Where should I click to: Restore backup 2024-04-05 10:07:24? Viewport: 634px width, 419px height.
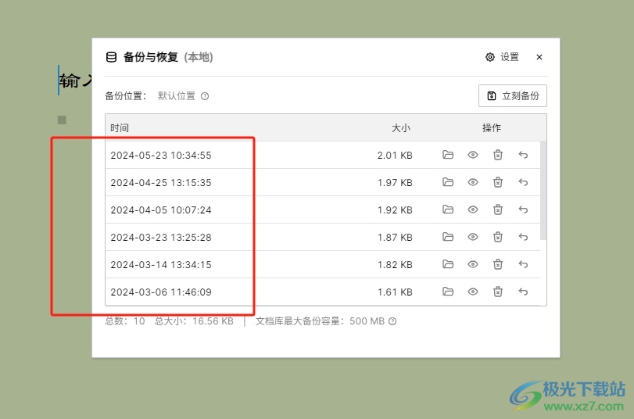pos(523,209)
